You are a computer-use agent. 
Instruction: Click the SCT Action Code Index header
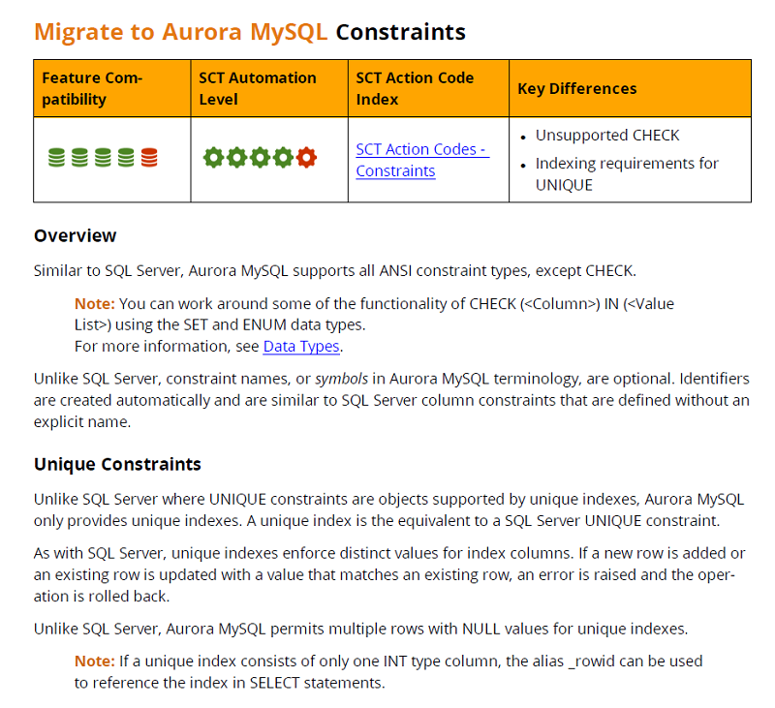click(x=428, y=88)
